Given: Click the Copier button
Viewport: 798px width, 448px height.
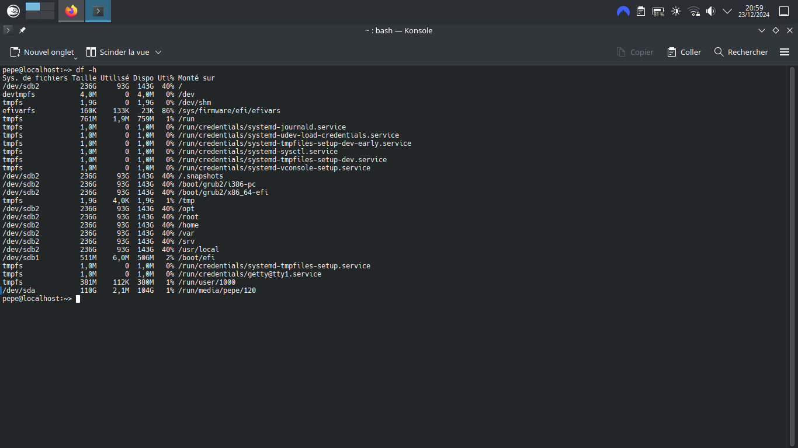Looking at the screenshot, I should point(635,52).
